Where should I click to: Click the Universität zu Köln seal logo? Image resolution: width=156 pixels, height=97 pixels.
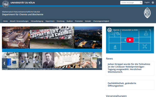pos(5,4)
